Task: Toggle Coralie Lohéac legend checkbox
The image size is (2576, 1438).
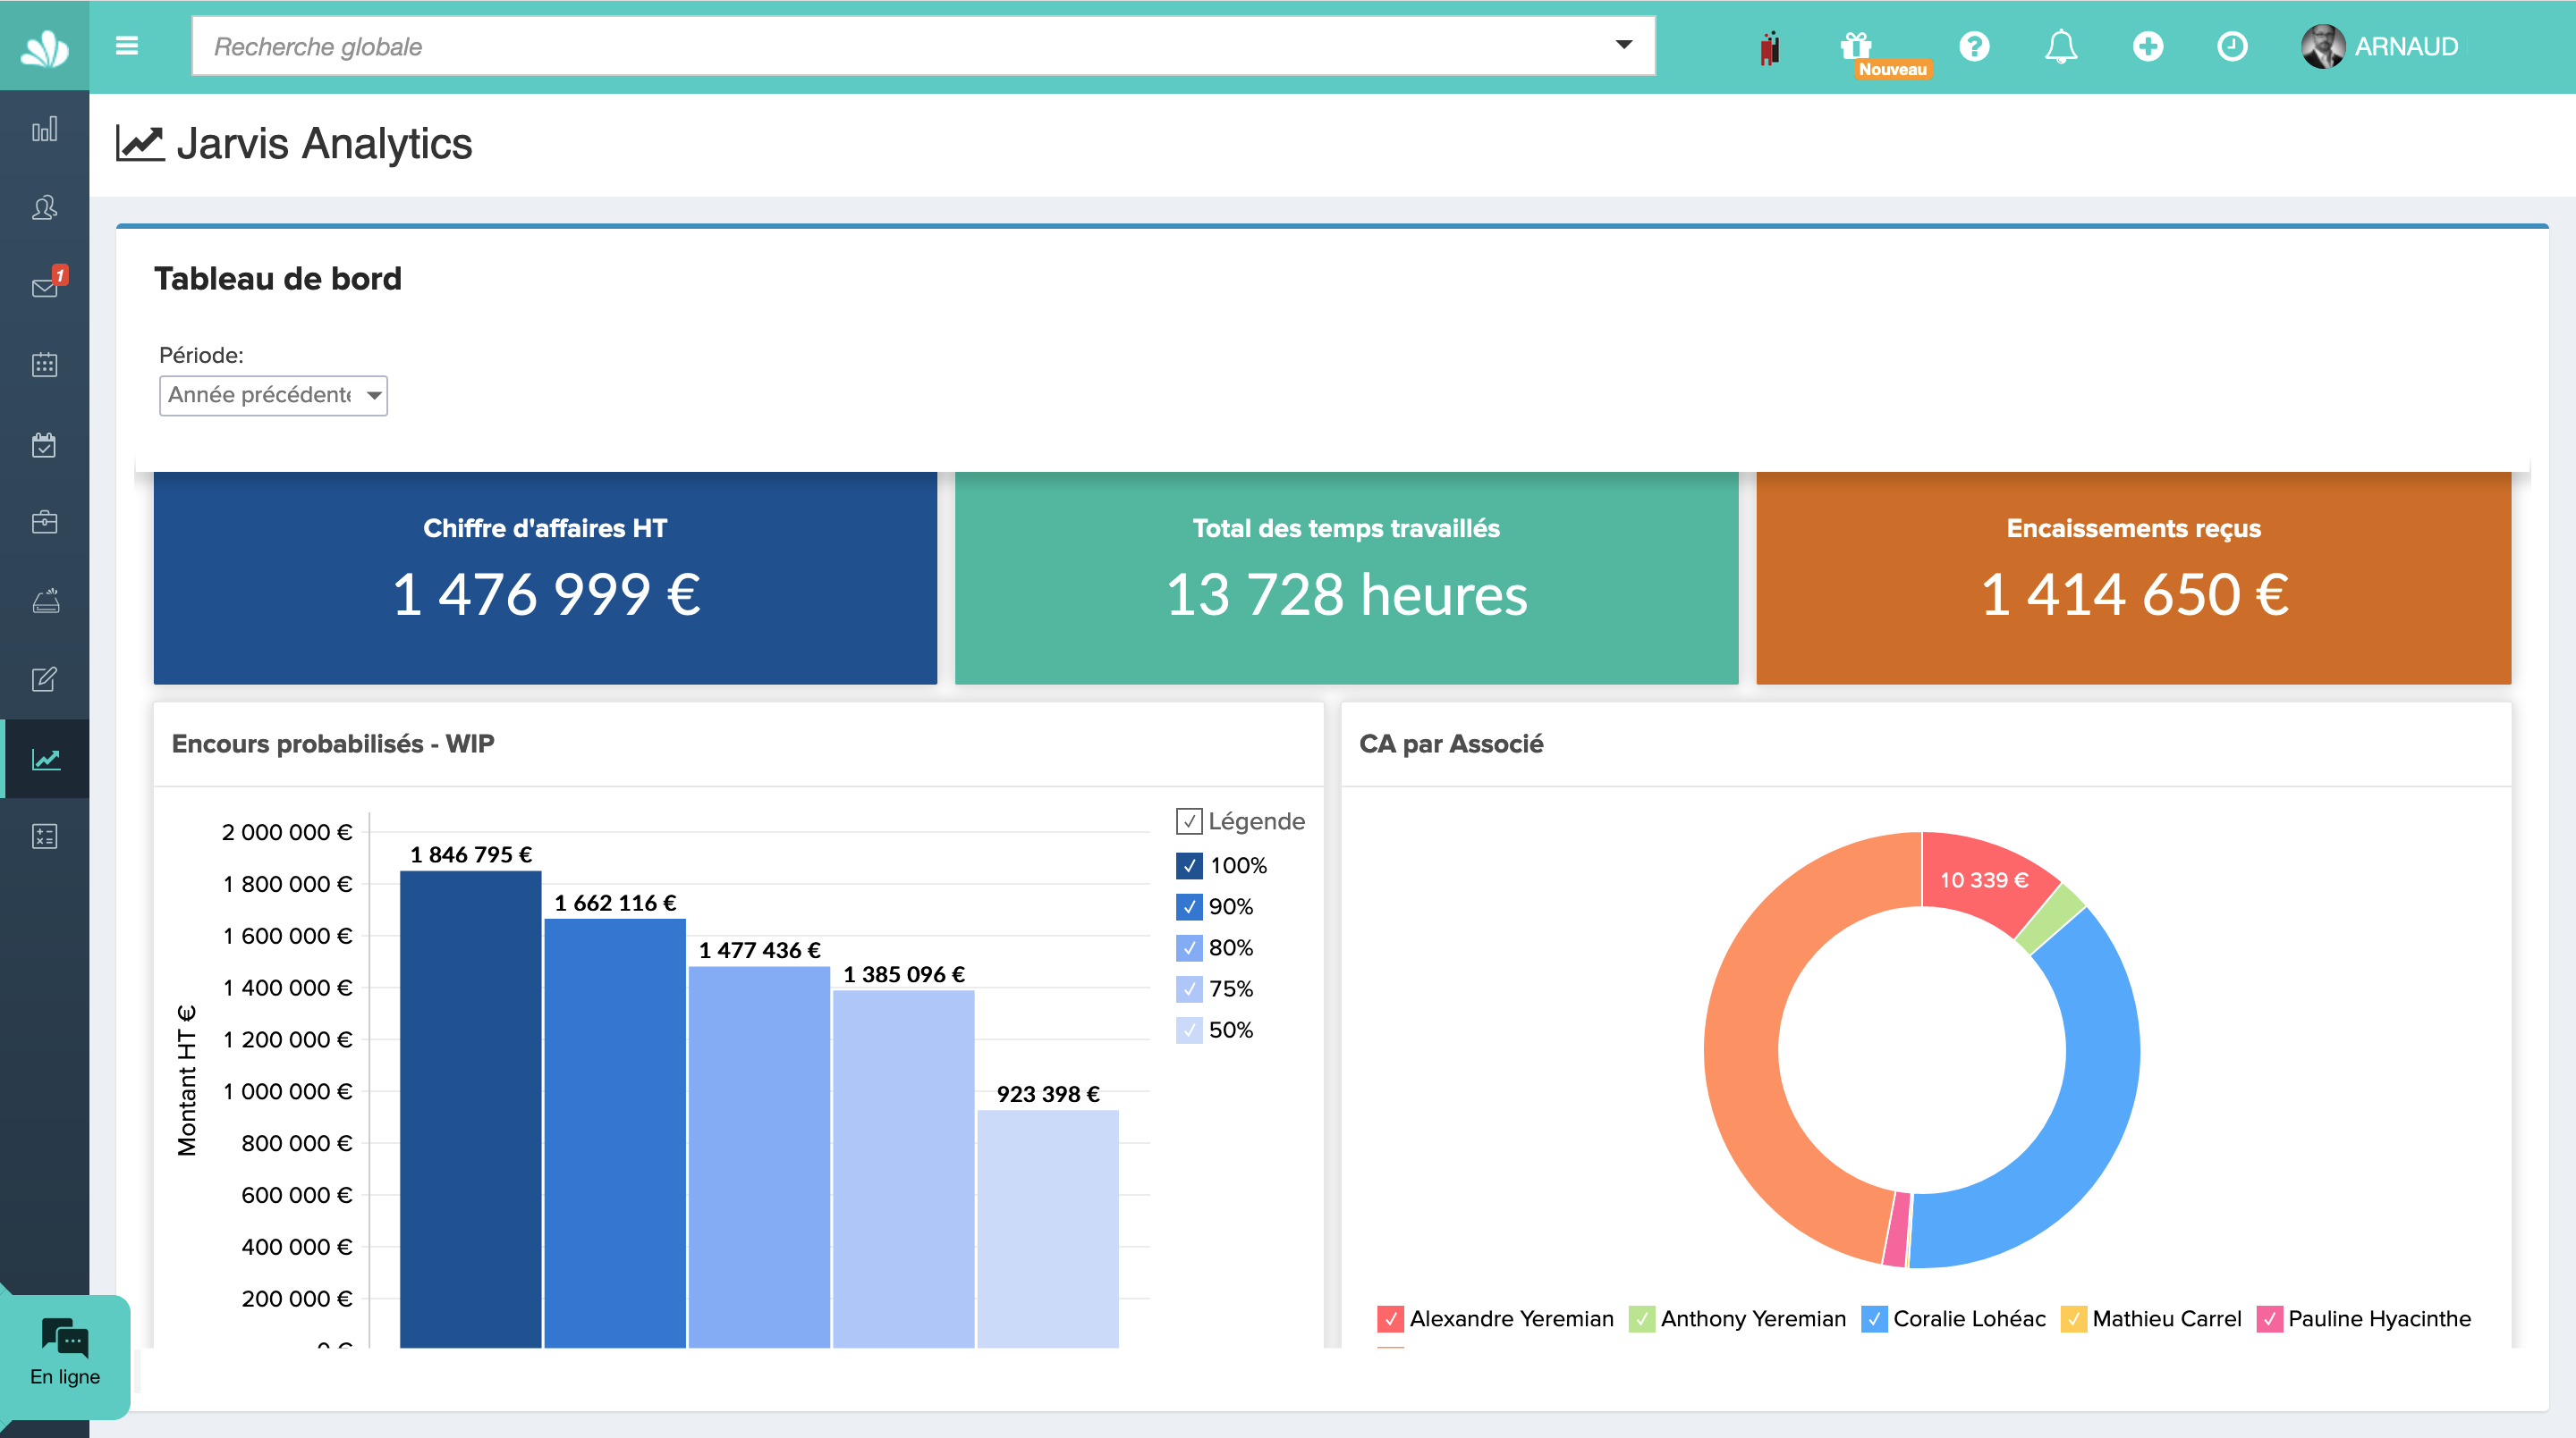Action: point(1874,1319)
